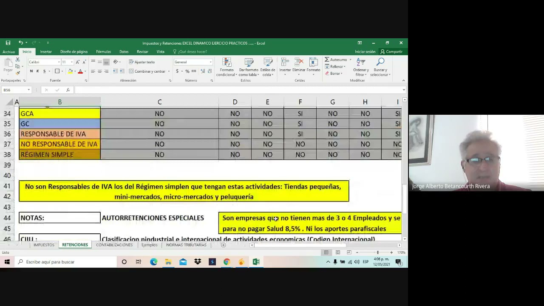The width and height of the screenshot is (544, 306).
Task: Click the Compartir button
Action: tap(391, 52)
